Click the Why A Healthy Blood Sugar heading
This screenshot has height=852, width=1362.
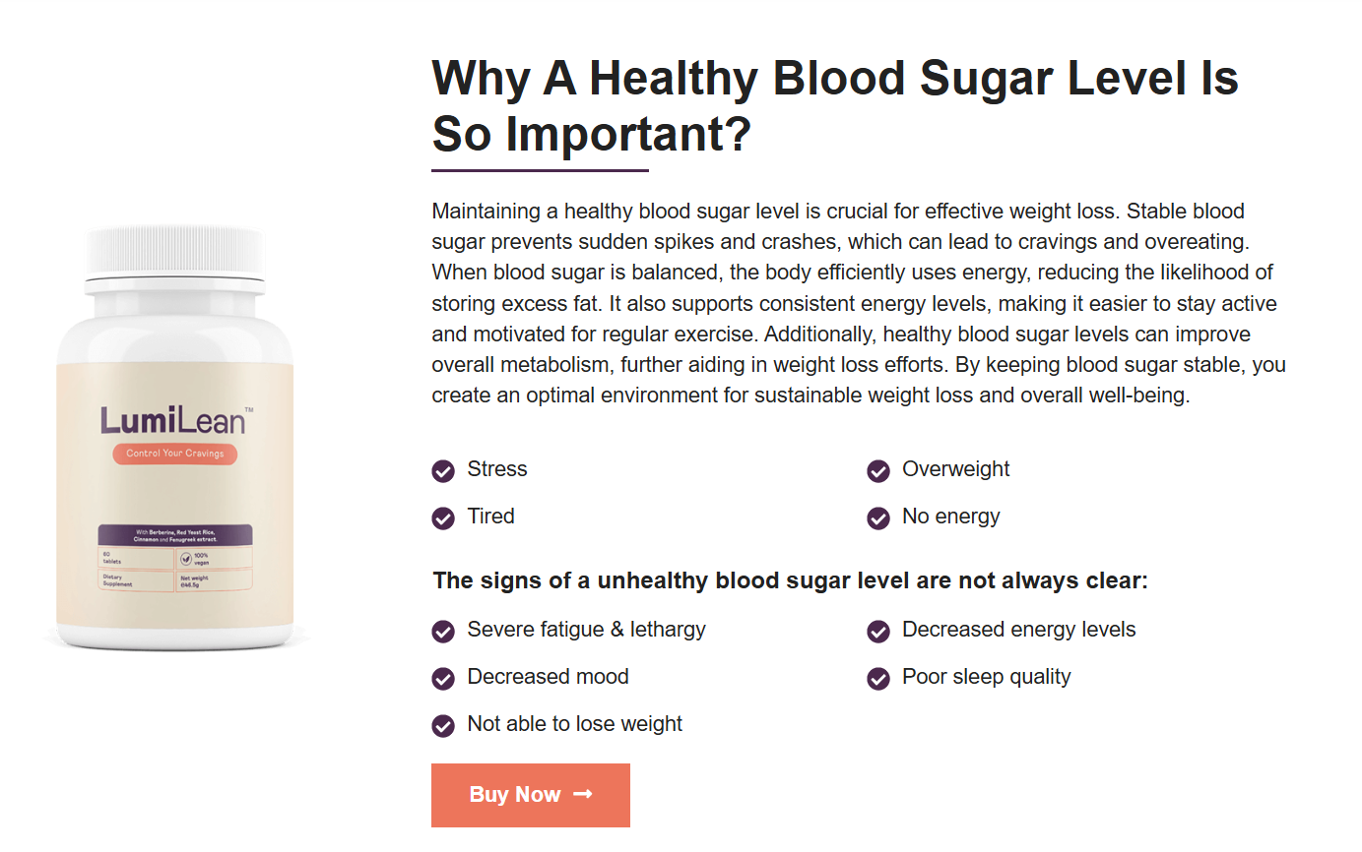click(835, 105)
